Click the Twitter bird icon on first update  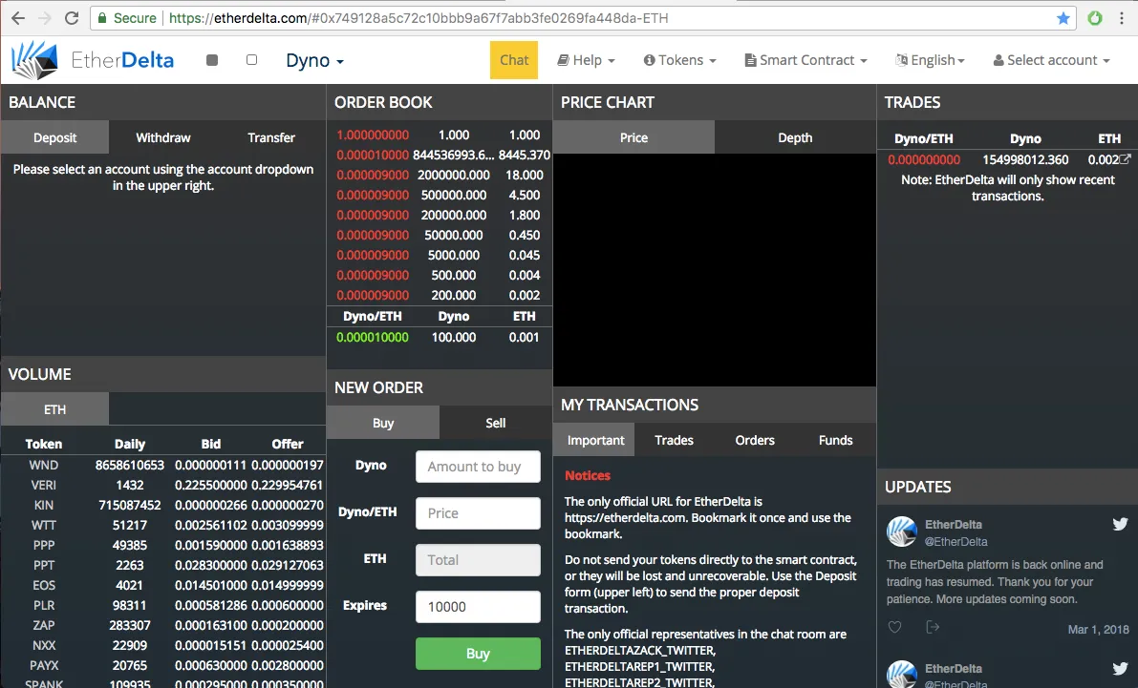click(1120, 524)
